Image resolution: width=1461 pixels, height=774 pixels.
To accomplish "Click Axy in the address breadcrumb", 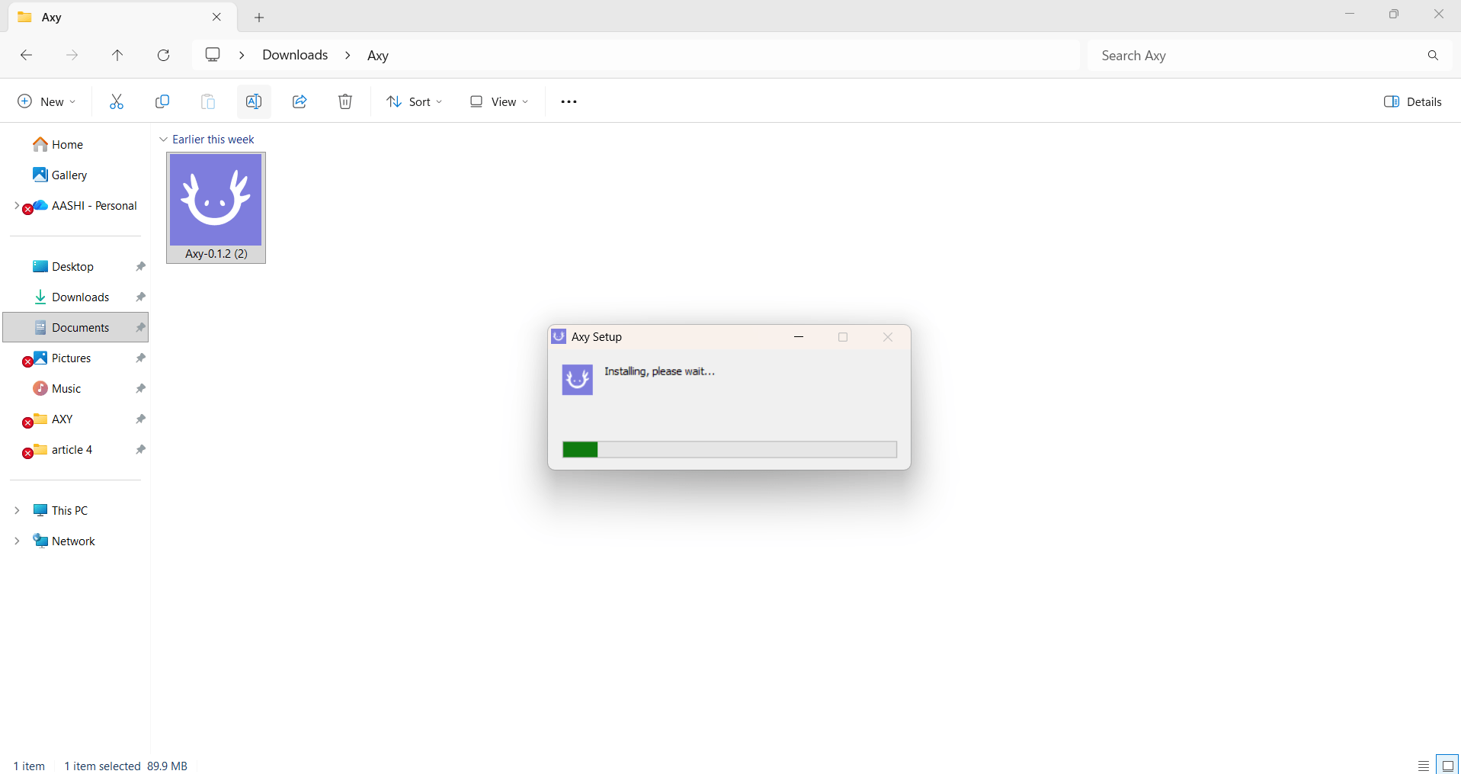I will click(x=378, y=55).
